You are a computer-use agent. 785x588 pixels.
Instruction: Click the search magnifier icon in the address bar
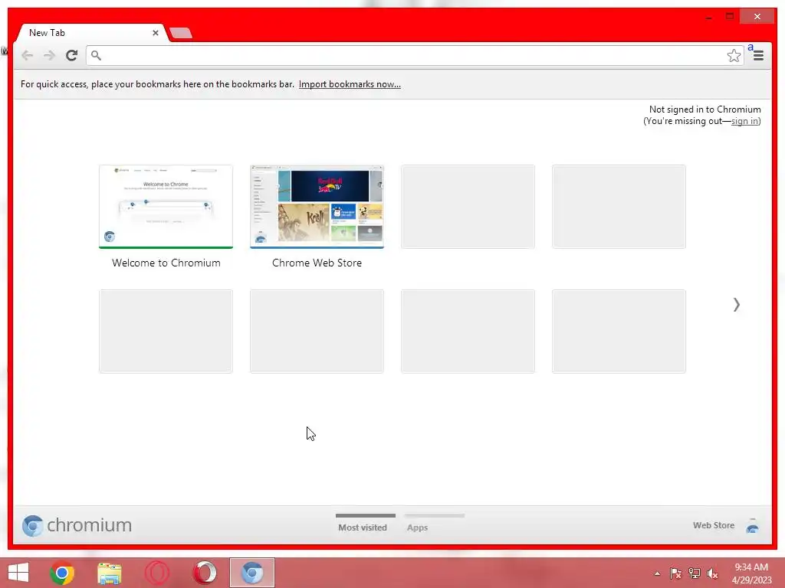point(96,55)
